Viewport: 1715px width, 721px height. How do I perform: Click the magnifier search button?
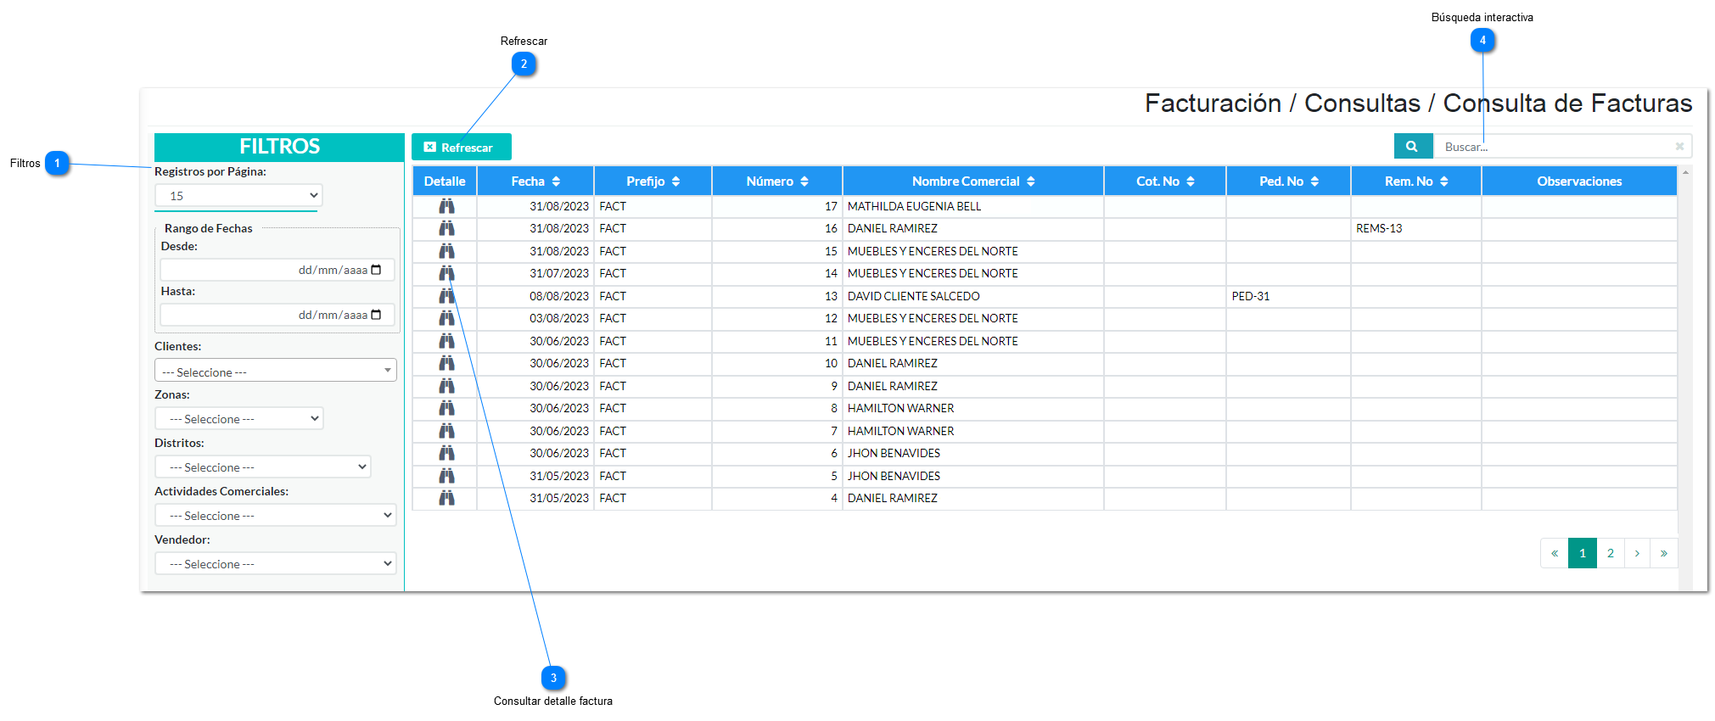(x=1413, y=146)
